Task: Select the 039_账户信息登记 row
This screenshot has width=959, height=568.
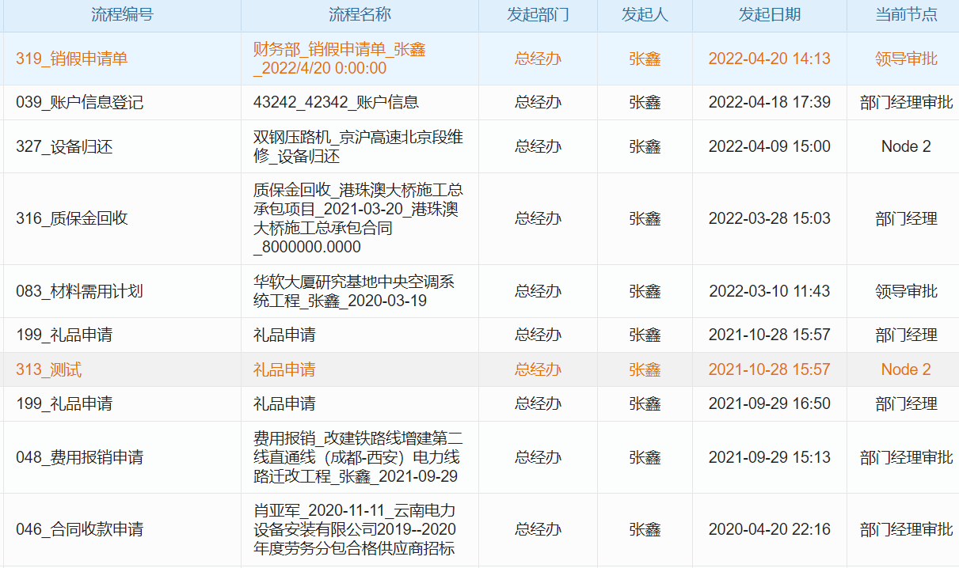Action: click(x=79, y=102)
